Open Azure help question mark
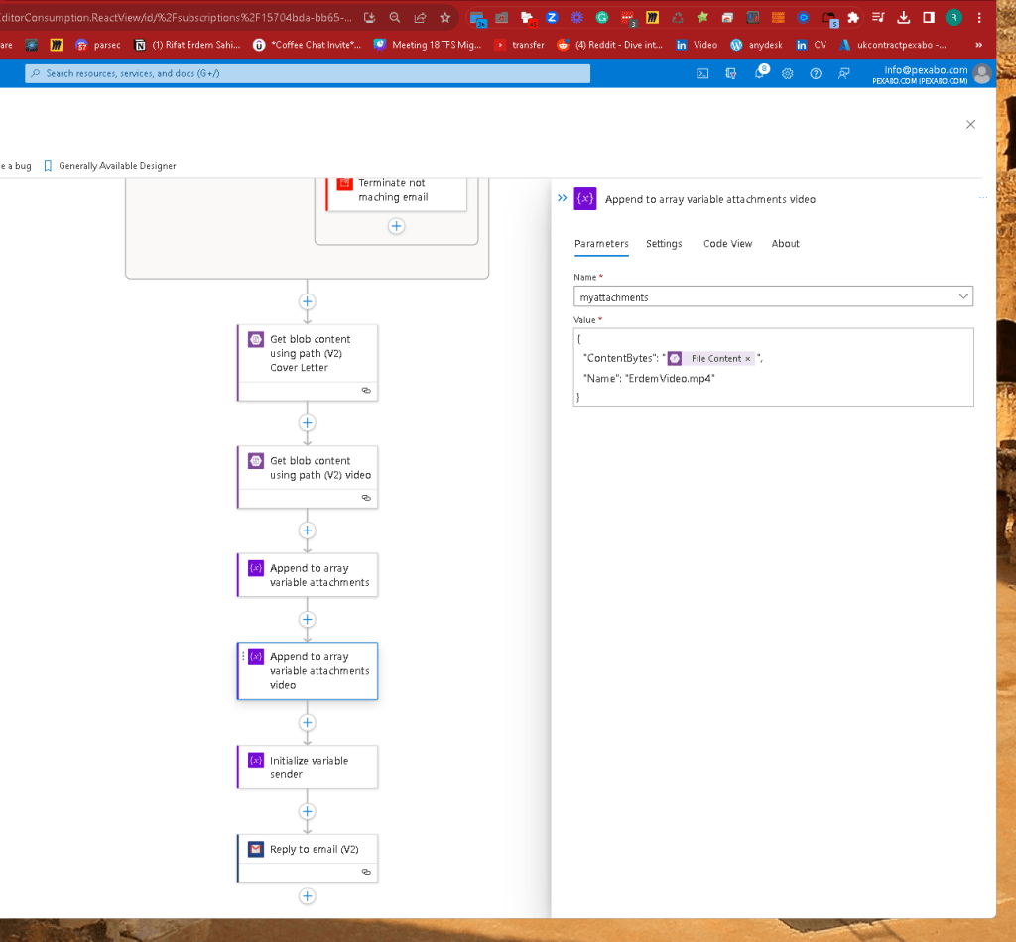The height and width of the screenshot is (942, 1016). point(816,73)
